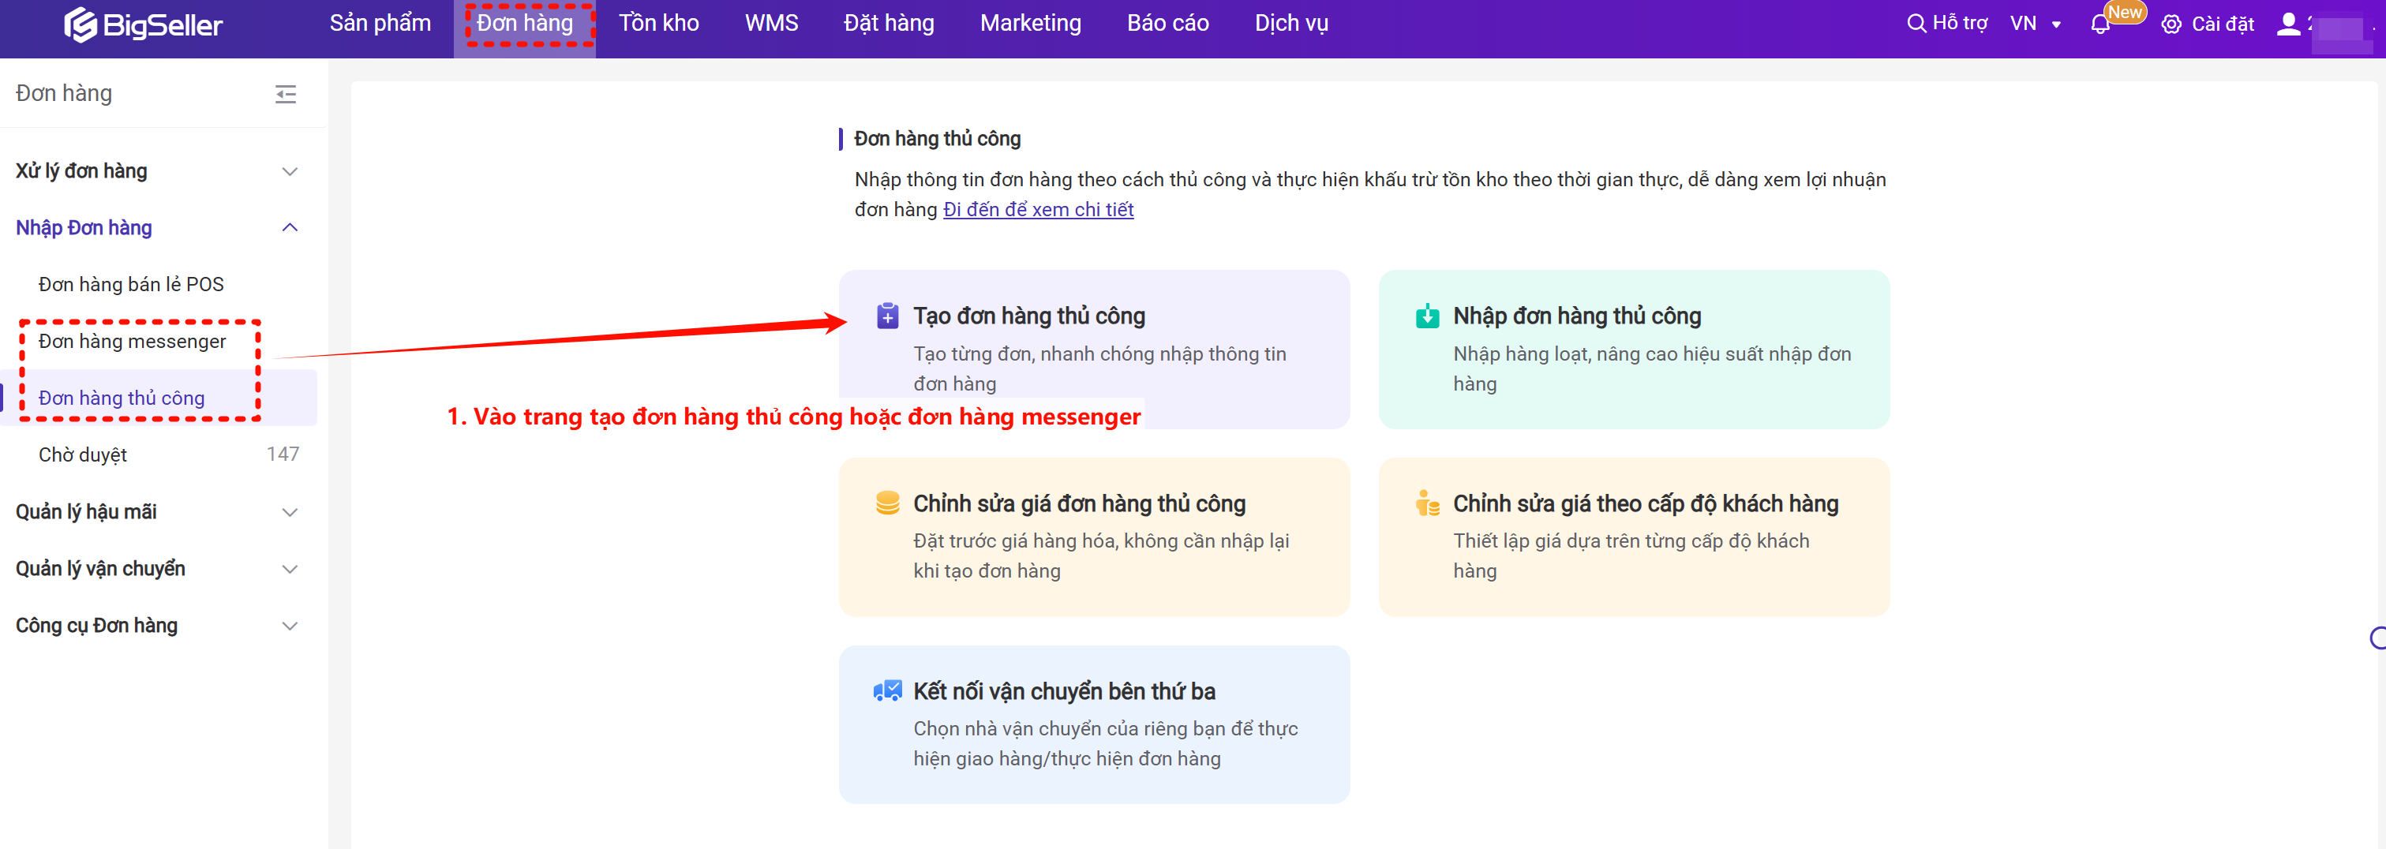Expand Quản lý vận chuyển section

click(289, 568)
